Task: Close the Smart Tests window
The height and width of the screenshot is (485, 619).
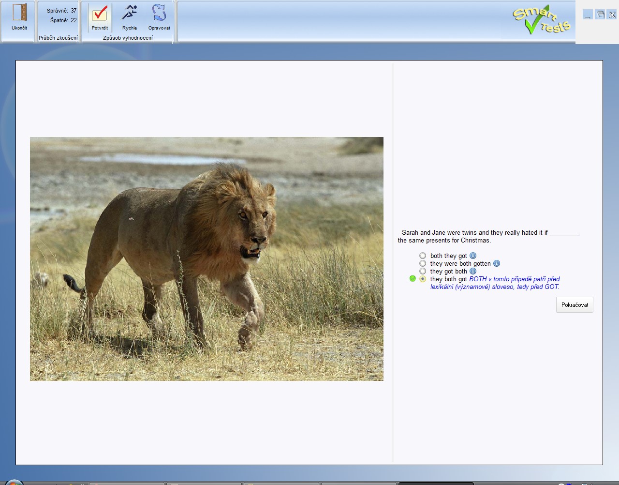Action: [x=612, y=15]
